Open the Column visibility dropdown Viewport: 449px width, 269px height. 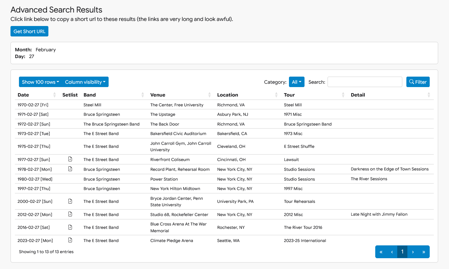point(85,82)
